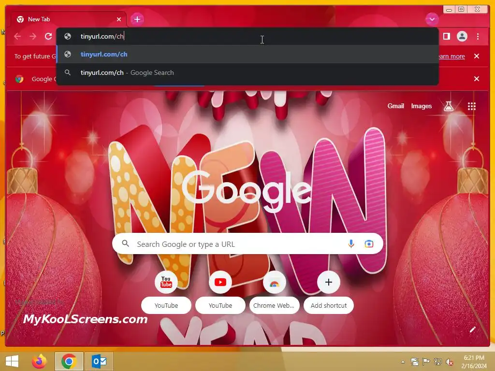The width and height of the screenshot is (495, 371).
Task: Click the magnifier icon in the Google search box
Action: tap(125, 243)
